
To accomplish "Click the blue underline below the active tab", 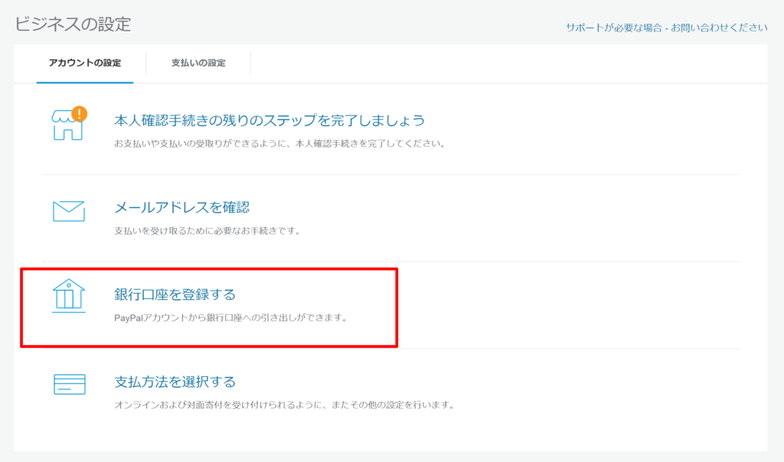I will coord(84,82).
